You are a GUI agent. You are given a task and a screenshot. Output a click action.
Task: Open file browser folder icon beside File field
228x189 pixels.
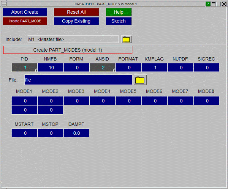[140, 80]
